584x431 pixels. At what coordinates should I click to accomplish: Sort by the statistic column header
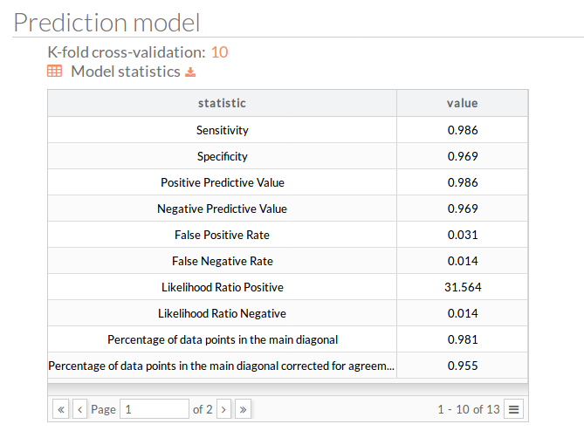tap(222, 103)
